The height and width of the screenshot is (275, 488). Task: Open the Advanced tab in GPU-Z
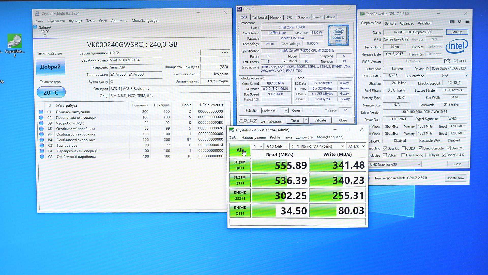pos(407,23)
